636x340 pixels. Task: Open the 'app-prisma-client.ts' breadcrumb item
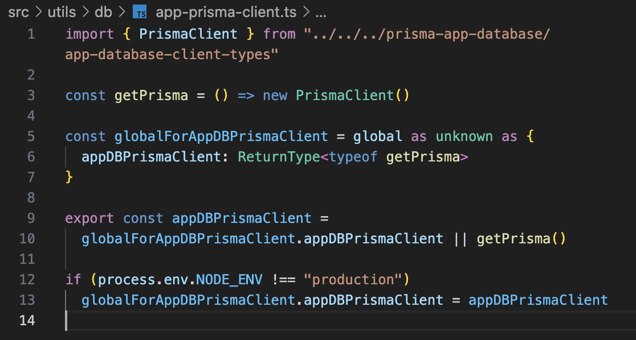226,12
